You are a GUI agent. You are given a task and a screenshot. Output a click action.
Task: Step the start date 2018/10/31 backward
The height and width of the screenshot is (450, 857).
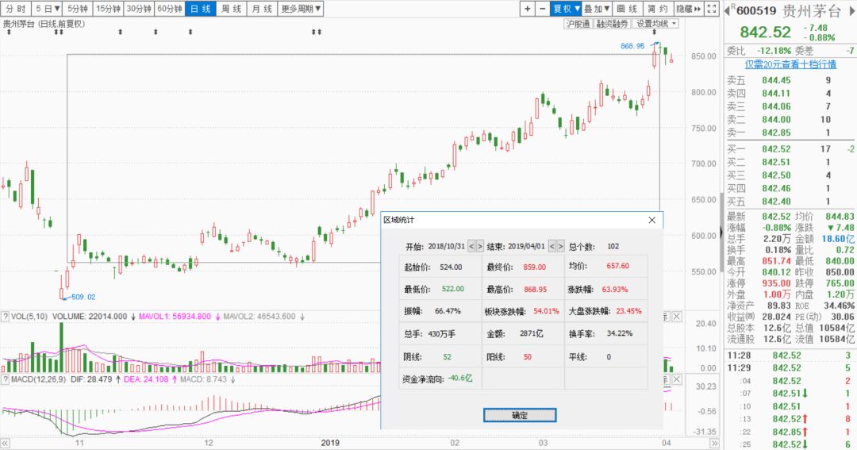472,246
